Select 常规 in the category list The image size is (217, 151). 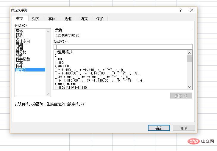tap(30, 31)
